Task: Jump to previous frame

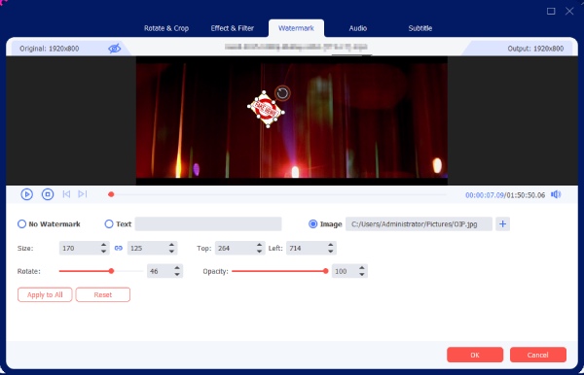Action: coord(66,194)
